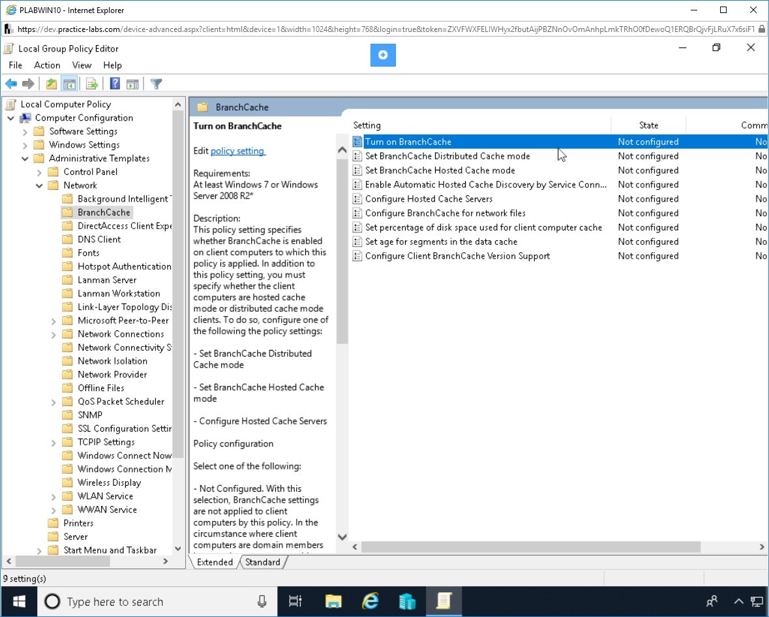Click the description pane down scroll arrow
Viewport: 769px width, 617px height.
[342, 537]
